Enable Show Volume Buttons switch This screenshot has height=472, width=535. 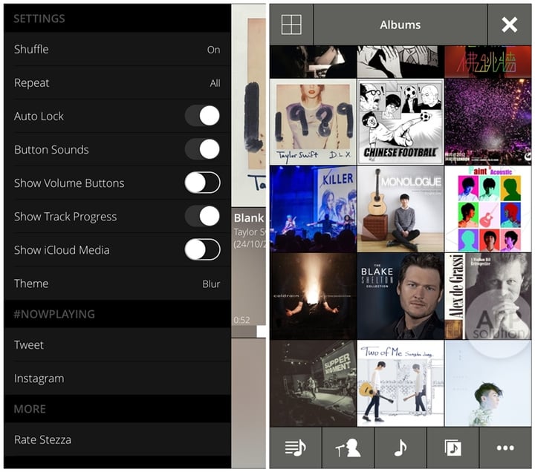pyautogui.click(x=202, y=183)
